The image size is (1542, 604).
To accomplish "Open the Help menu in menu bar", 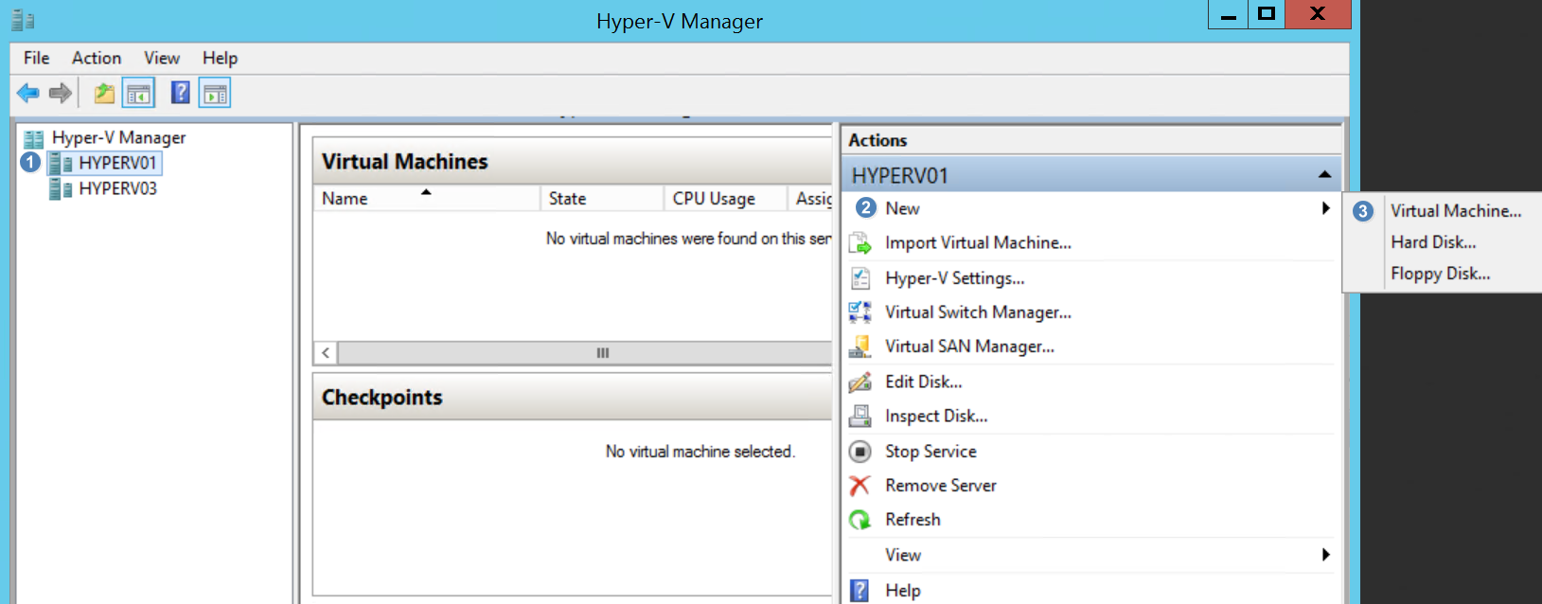I will [221, 58].
